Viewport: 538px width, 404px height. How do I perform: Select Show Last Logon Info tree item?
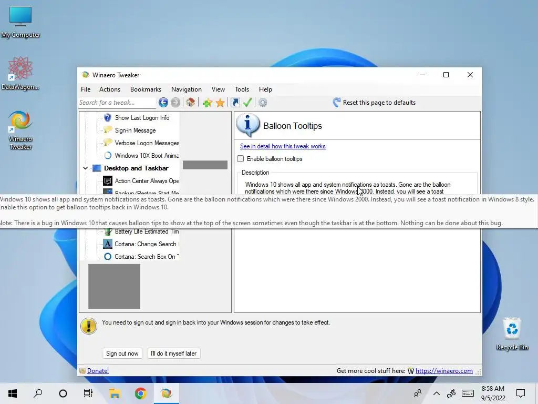coord(142,118)
